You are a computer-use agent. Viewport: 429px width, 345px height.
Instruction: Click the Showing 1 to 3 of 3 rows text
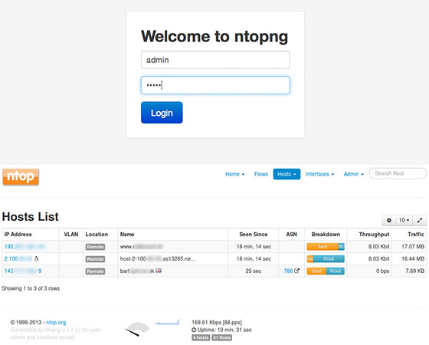point(31,288)
